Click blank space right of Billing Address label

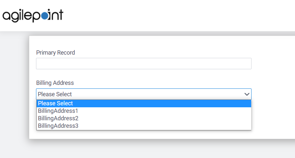coord(162,83)
